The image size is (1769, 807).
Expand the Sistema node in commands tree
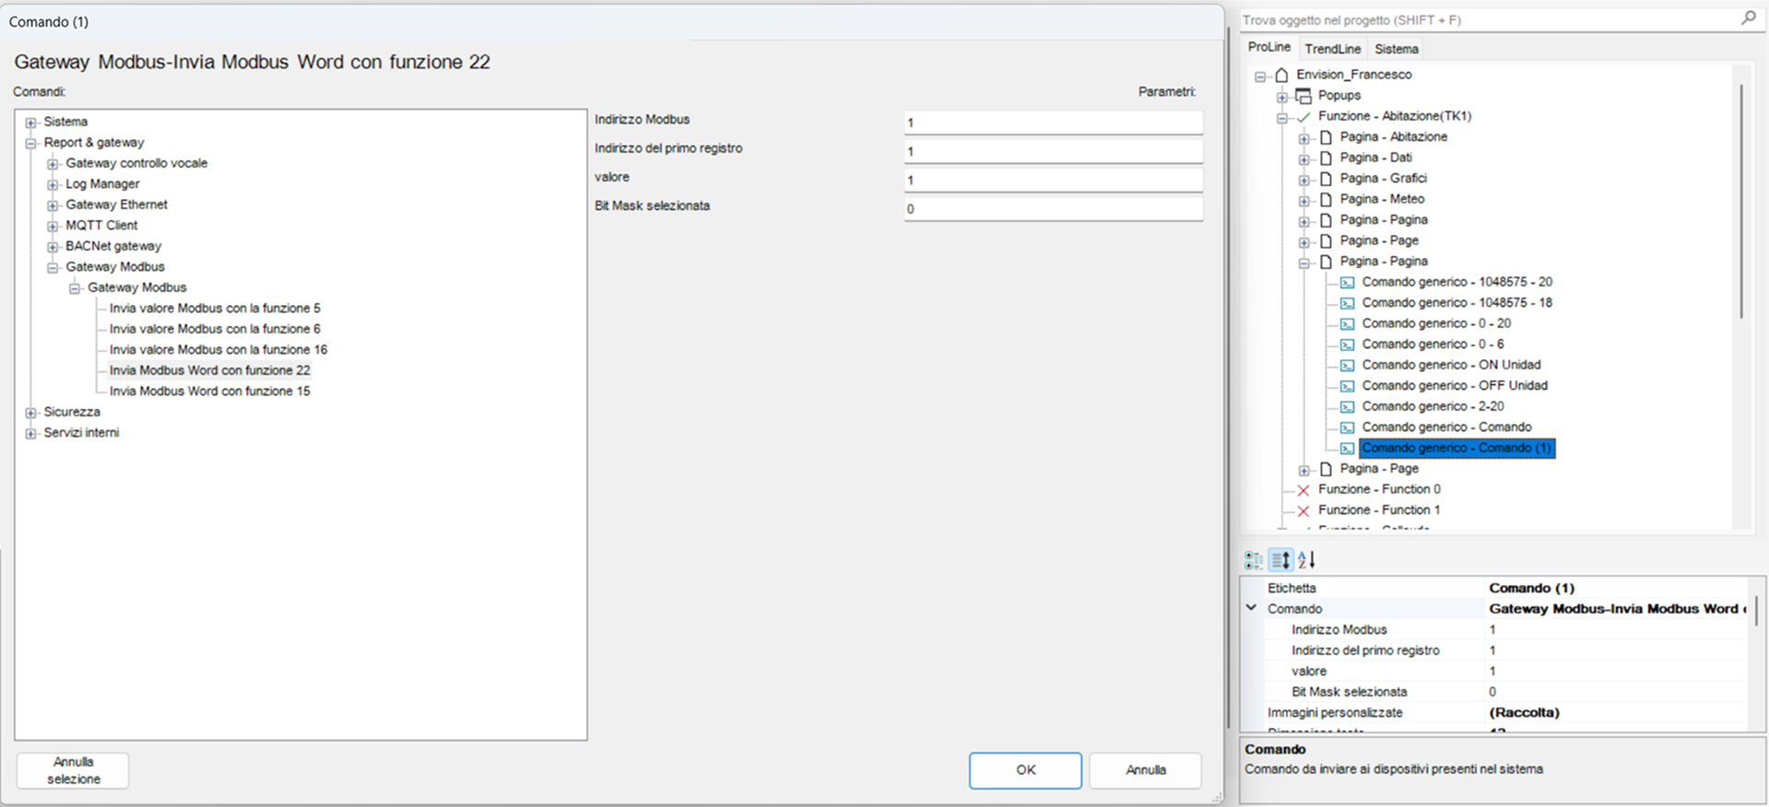[31, 123]
